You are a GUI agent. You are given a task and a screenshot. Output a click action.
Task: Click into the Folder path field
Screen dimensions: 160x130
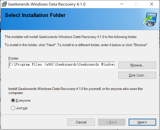tap(62, 65)
